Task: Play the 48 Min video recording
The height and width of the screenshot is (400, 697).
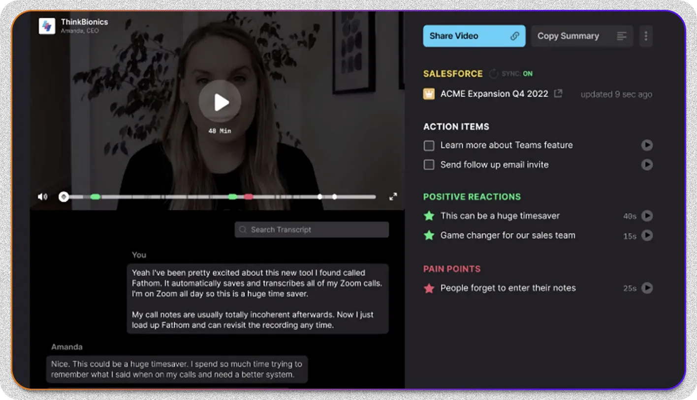Action: 220,102
